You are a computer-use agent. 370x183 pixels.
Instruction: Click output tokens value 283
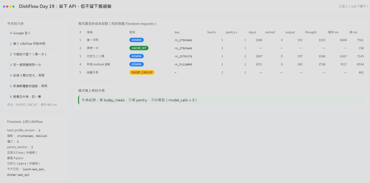point(300,64)
